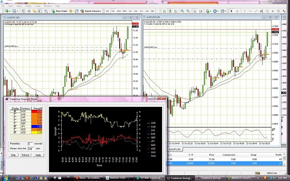This screenshot has width=290, height=181.
Task: Enable the GBP display checkbox
Action: (15, 123)
